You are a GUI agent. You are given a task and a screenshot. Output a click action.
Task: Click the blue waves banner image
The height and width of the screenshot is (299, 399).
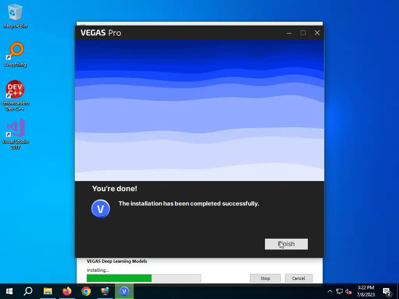tap(199, 110)
